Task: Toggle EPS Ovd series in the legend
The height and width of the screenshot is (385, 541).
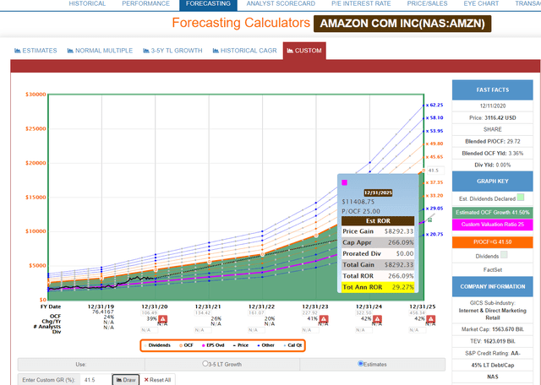Action: click(213, 345)
